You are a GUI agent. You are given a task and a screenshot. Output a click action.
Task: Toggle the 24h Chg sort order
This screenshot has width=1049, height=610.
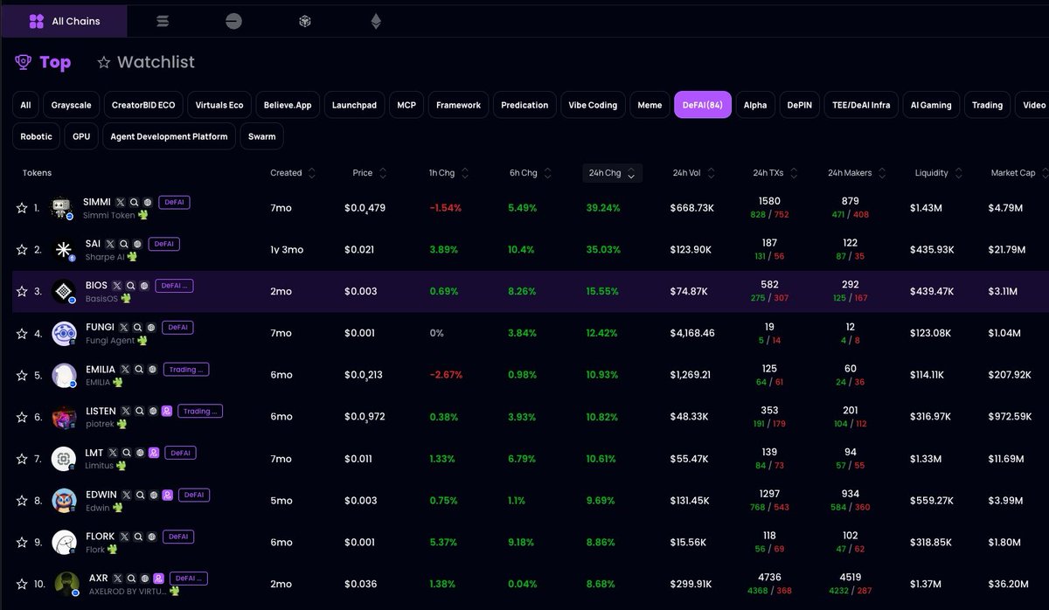point(612,173)
